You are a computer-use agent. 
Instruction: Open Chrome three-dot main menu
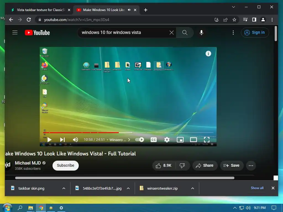(x=272, y=20)
